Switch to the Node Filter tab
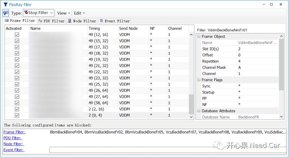 point(82,21)
